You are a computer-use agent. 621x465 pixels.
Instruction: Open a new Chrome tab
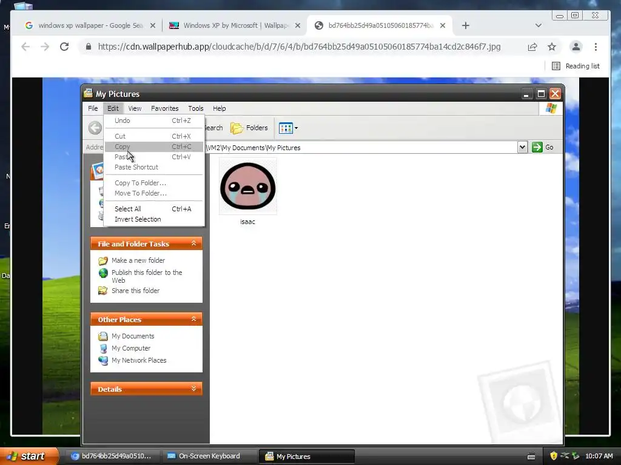[466, 25]
